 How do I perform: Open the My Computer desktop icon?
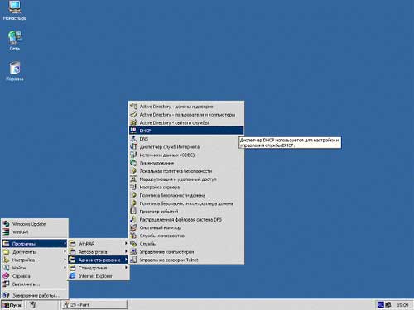15,7
